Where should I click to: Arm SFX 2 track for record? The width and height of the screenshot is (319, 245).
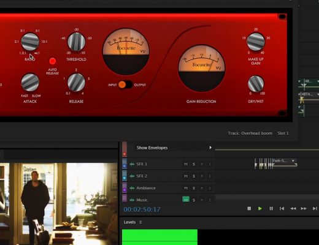tap(202, 176)
